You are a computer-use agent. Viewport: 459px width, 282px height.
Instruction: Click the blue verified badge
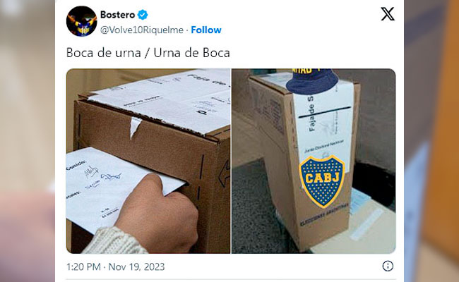click(x=143, y=15)
